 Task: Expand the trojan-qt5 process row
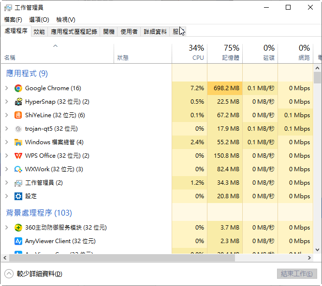(x=7, y=129)
